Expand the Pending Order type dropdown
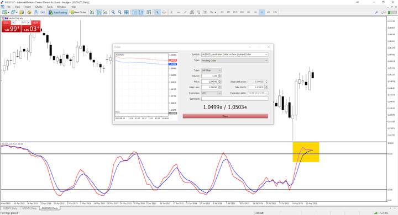Image resolution: width=398 pixels, height=215 pixels. click(x=234, y=61)
